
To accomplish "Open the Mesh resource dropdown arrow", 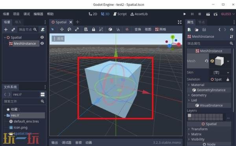I will coord(228,61).
